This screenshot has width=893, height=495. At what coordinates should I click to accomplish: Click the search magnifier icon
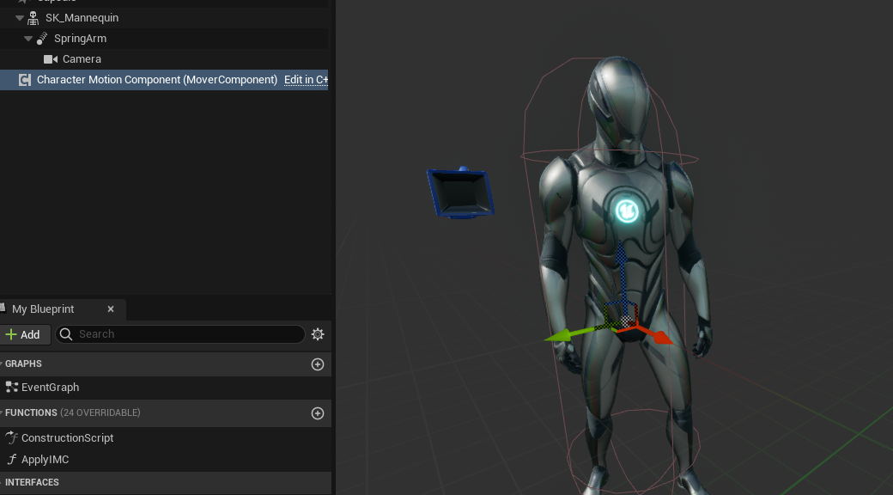pos(66,334)
